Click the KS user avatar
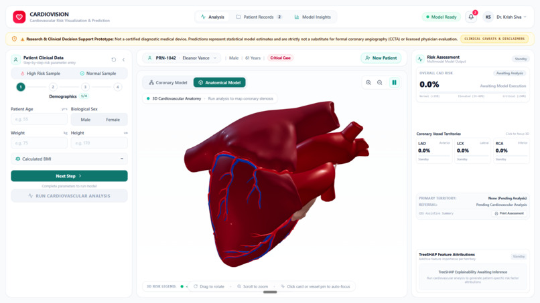Image resolution: width=540 pixels, height=303 pixels. point(488,17)
